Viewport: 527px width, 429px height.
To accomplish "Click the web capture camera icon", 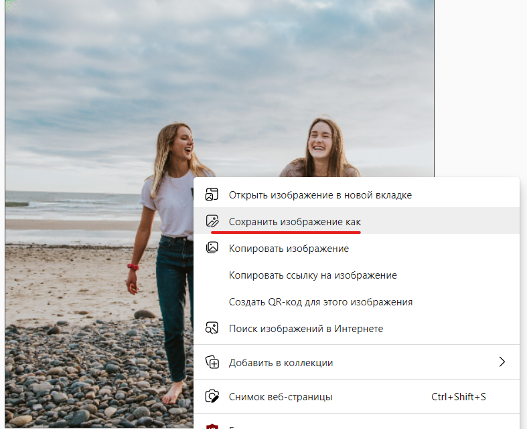I will (212, 396).
